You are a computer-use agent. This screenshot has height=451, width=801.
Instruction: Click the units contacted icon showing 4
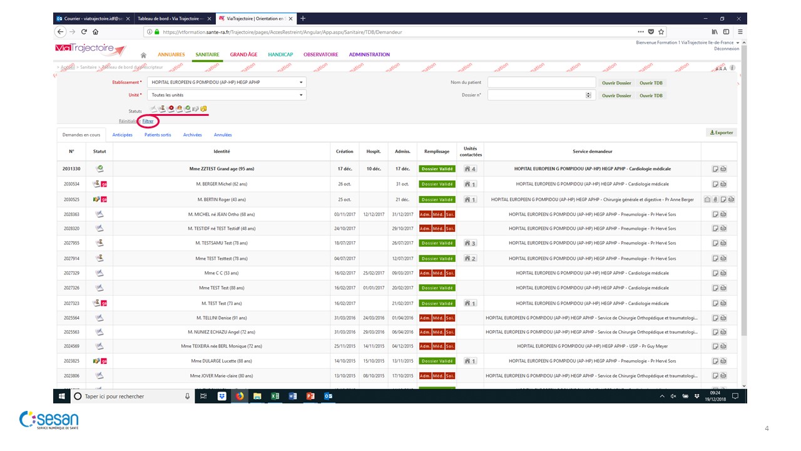click(470, 169)
